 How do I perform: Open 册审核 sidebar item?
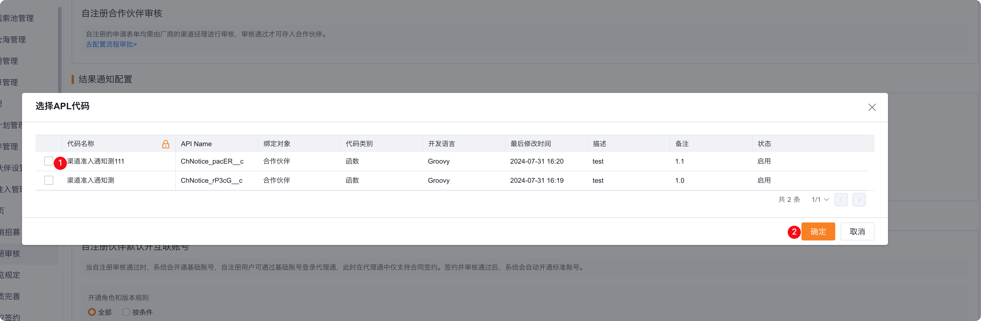point(10,254)
